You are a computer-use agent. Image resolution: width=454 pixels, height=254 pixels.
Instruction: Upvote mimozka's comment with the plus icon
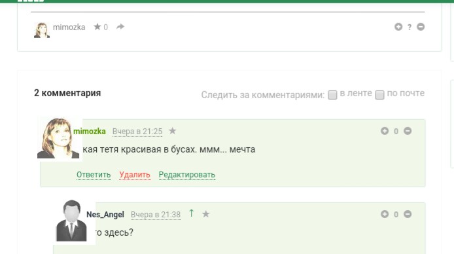click(x=385, y=131)
